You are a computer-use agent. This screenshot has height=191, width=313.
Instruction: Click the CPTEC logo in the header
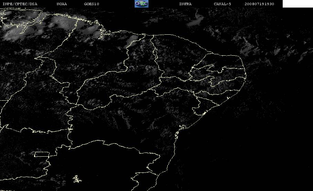[x=141, y=3]
